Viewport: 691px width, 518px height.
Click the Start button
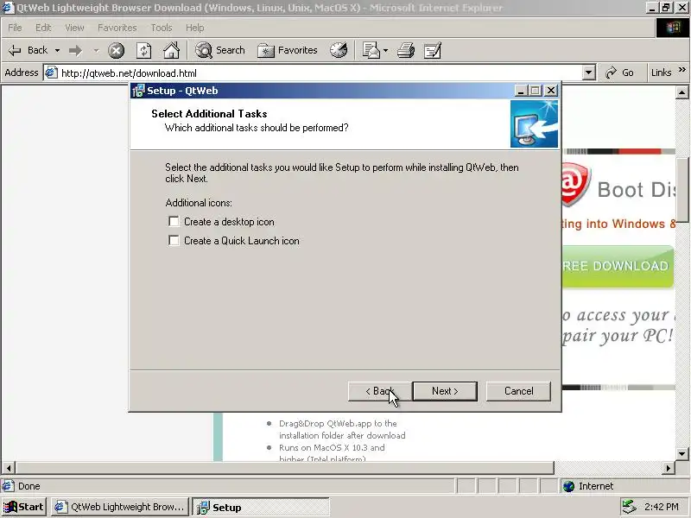24,507
